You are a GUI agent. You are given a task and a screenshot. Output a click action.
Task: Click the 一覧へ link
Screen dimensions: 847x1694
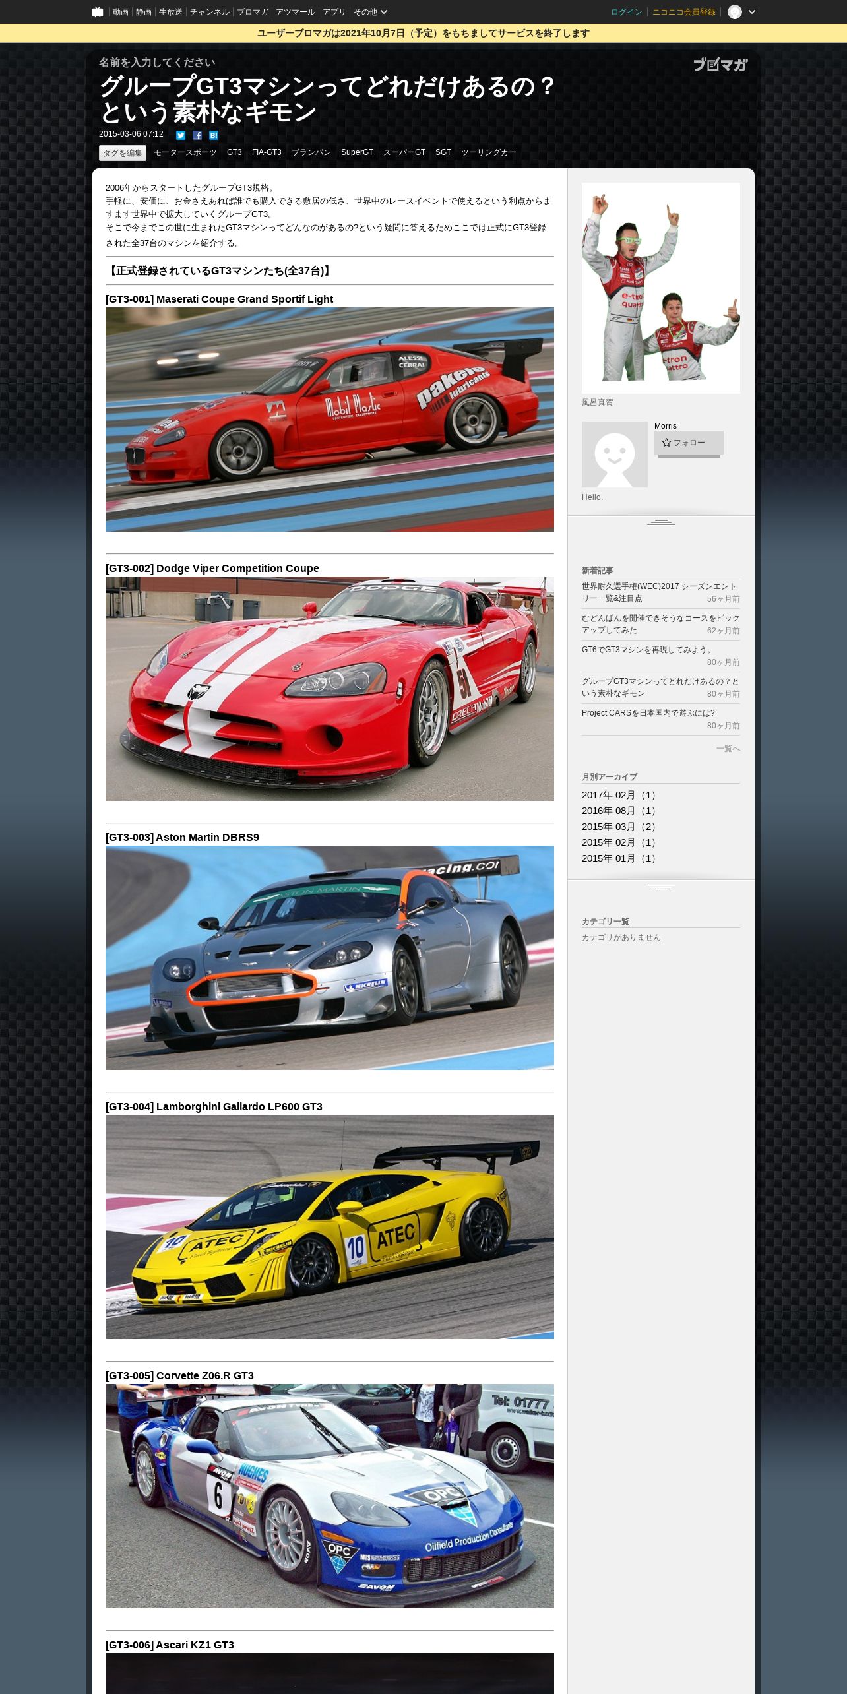(x=728, y=749)
